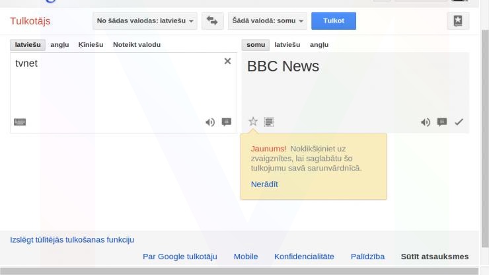This screenshot has width=489, height=275.
Task: Listen to the source text speaker icon
Action: pyautogui.click(x=210, y=122)
